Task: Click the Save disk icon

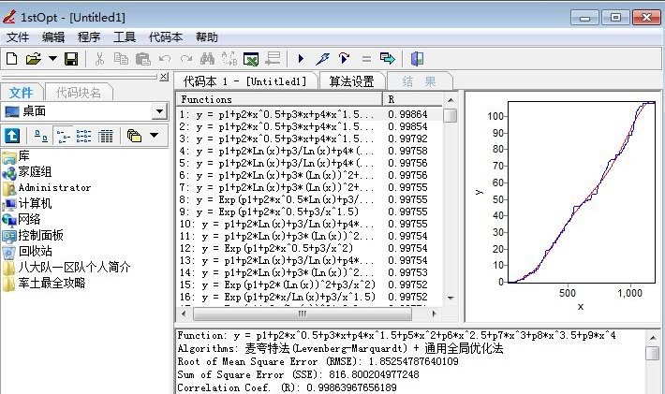Action: point(70,59)
